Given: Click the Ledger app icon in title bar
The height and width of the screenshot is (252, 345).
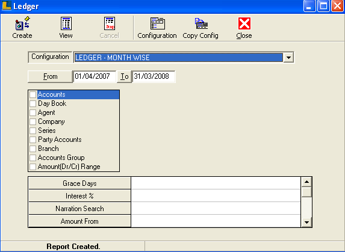Looking at the screenshot, I should (7, 5).
